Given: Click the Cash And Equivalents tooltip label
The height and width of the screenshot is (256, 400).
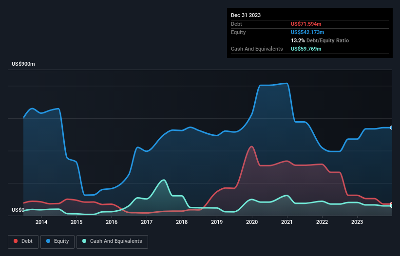Looking at the screenshot, I should tap(257, 49).
